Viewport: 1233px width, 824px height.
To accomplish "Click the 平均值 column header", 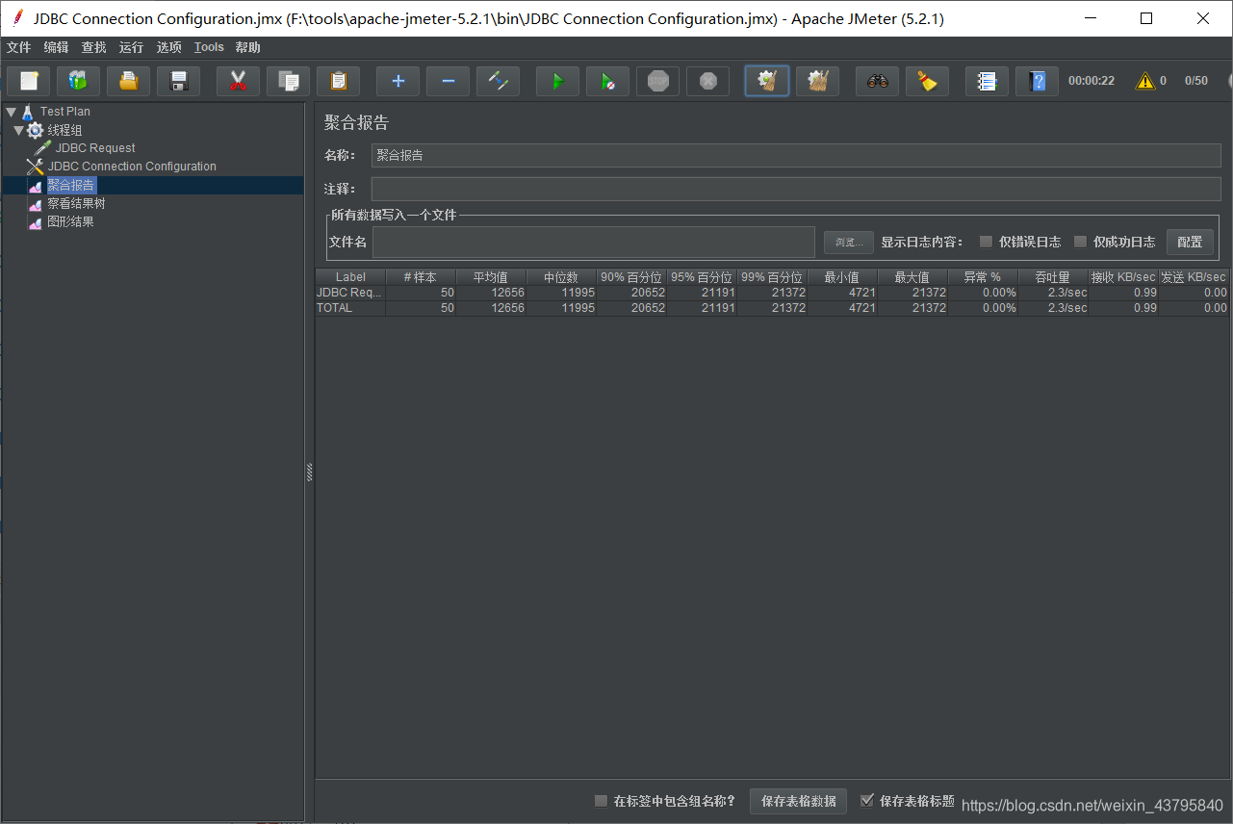I will click(x=491, y=277).
